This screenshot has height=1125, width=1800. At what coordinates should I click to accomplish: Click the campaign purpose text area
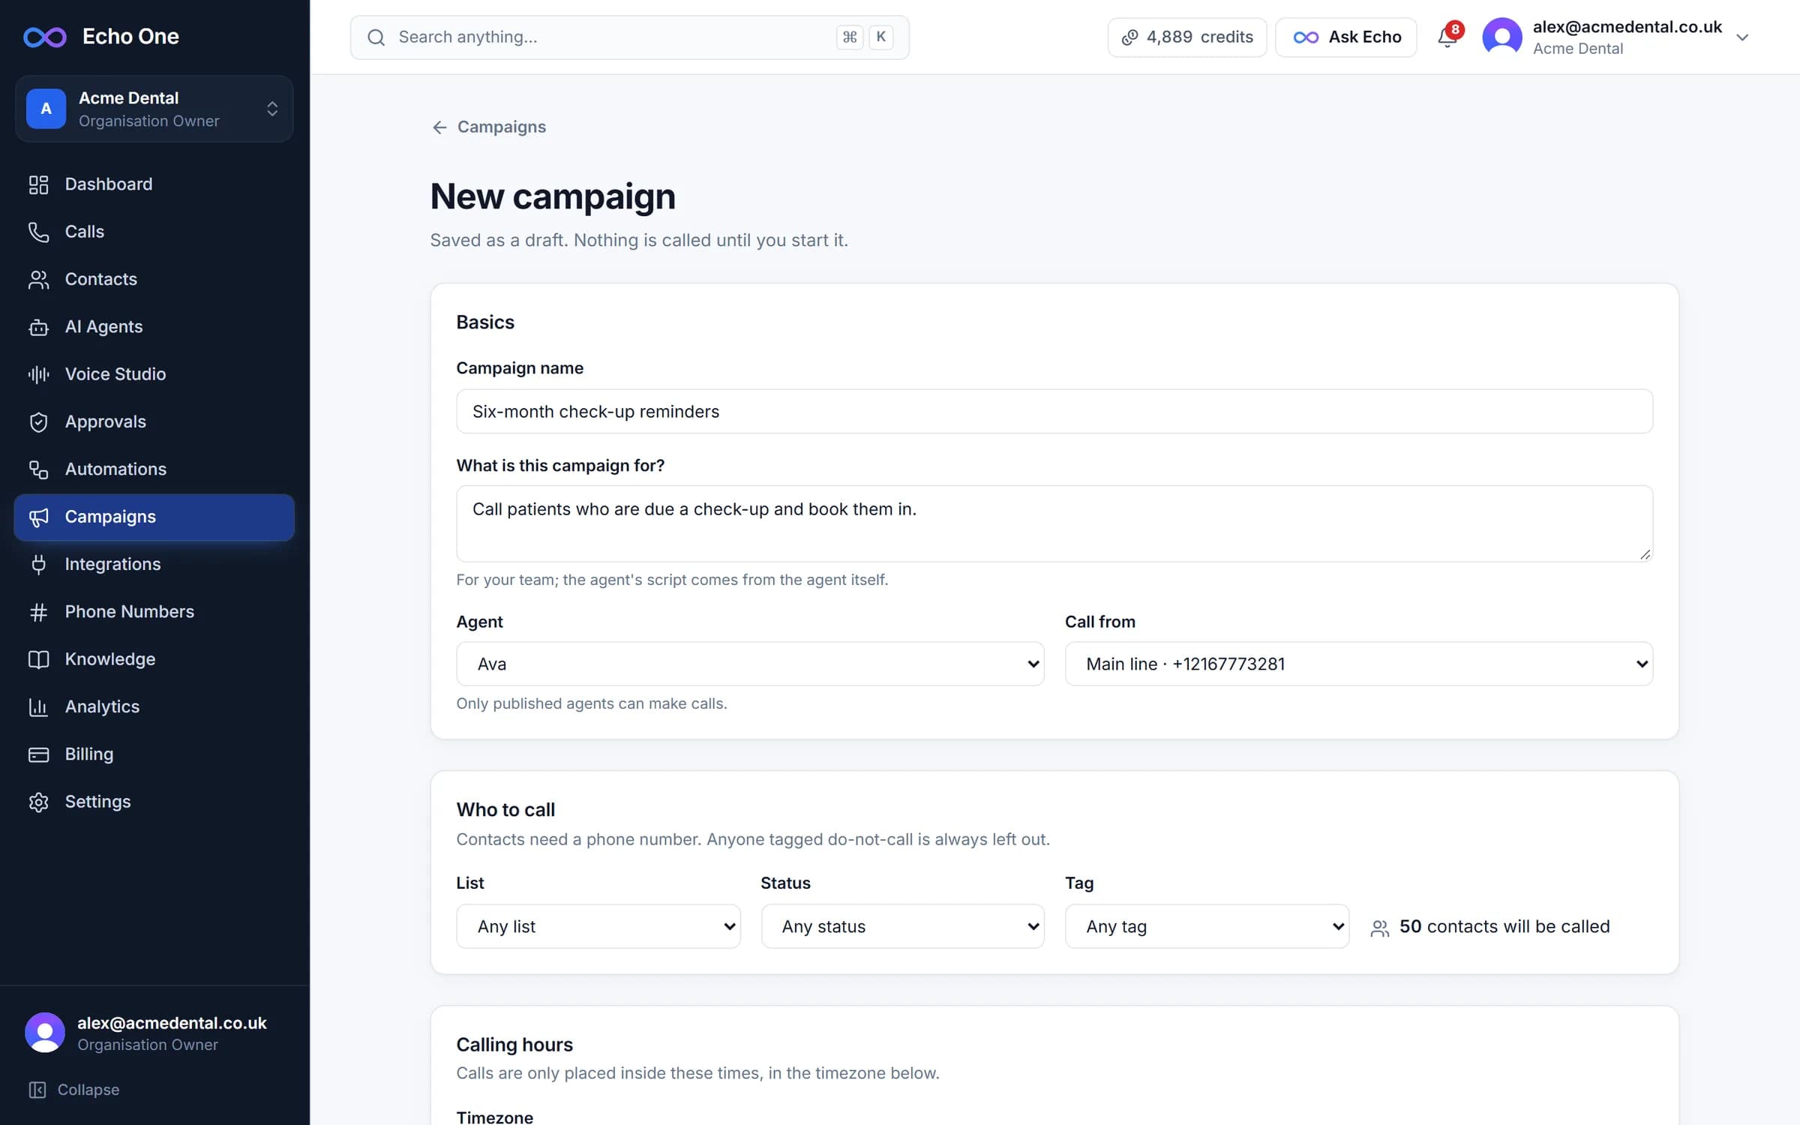(x=1054, y=523)
